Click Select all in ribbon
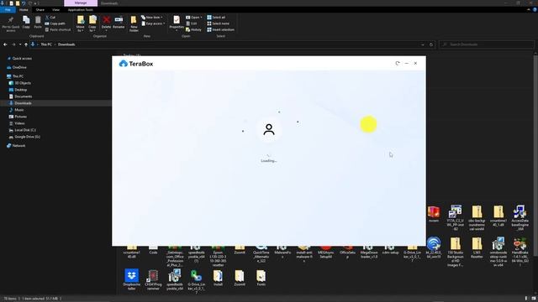 pyautogui.click(x=216, y=17)
